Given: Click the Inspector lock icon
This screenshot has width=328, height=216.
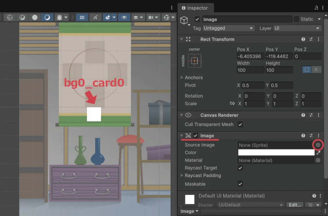Looking at the screenshot, I should point(316,8).
